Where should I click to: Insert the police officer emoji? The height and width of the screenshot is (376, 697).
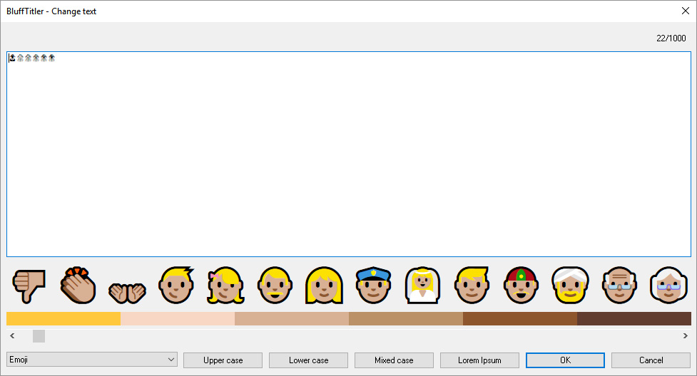click(x=373, y=286)
